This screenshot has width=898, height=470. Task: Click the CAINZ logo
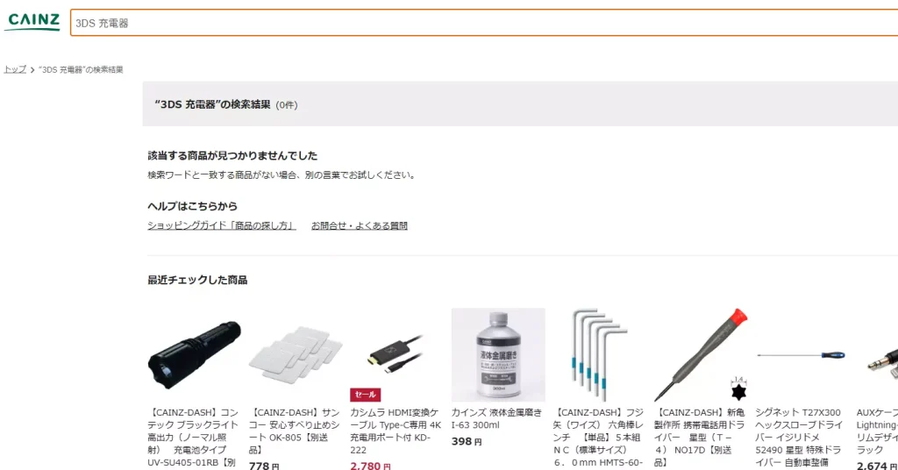coord(34,22)
